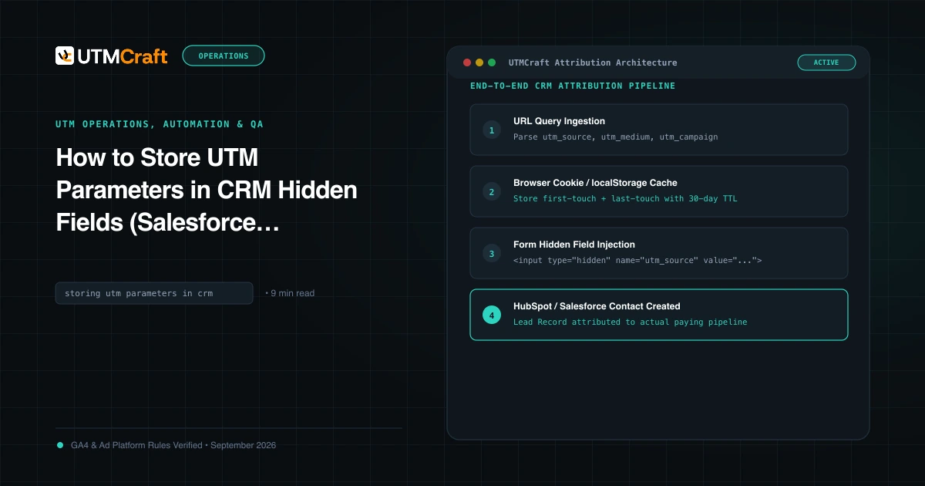
Task: Click 'Lead Record attributed to actual paying pipeline'
Action: (x=631, y=322)
